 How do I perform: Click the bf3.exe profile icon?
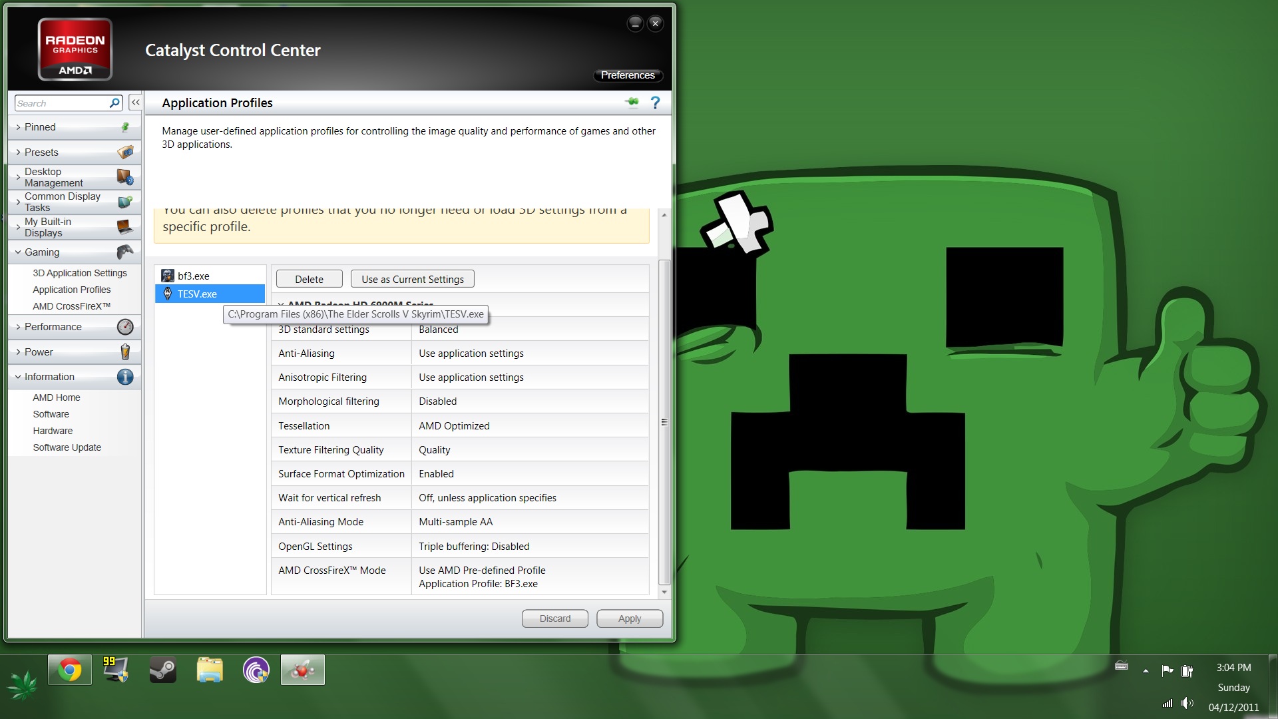168,276
